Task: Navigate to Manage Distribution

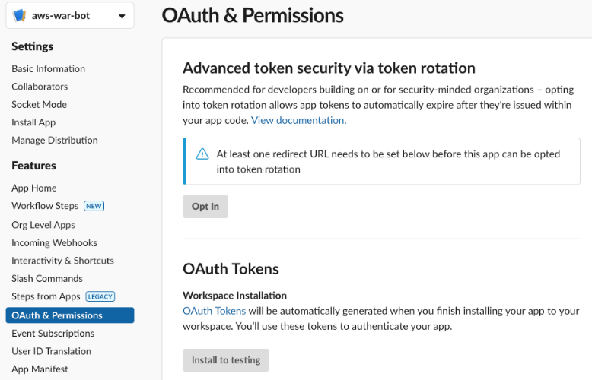Action: pos(55,140)
